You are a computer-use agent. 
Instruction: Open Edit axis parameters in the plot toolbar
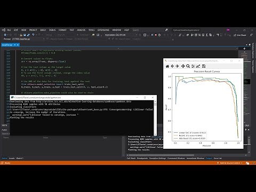(198, 66)
